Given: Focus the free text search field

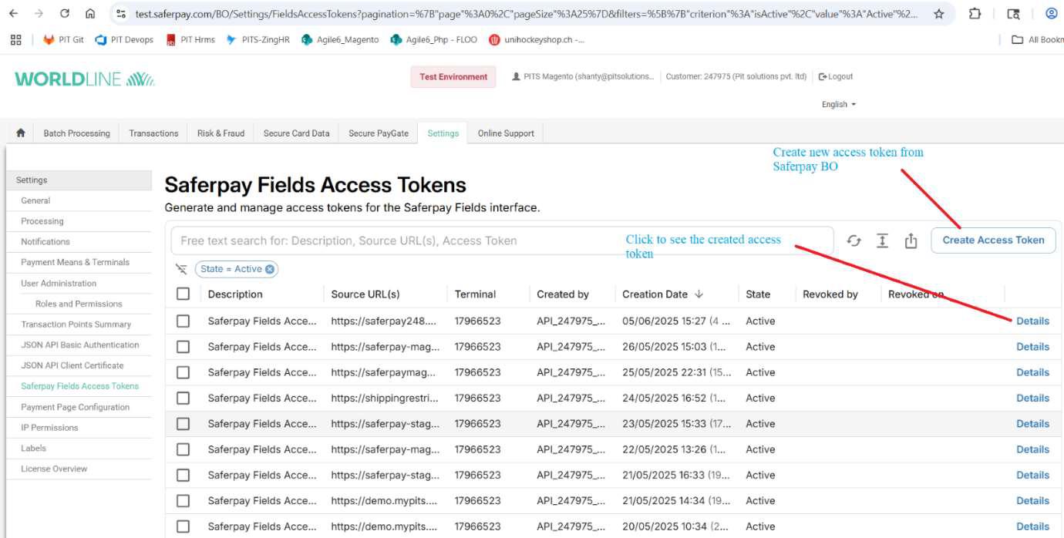Looking at the screenshot, I should (502, 240).
